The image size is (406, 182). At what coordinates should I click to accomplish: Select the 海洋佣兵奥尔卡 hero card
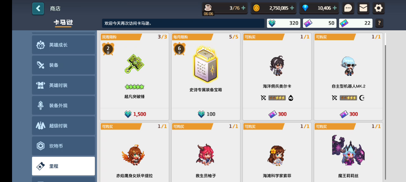277,76
